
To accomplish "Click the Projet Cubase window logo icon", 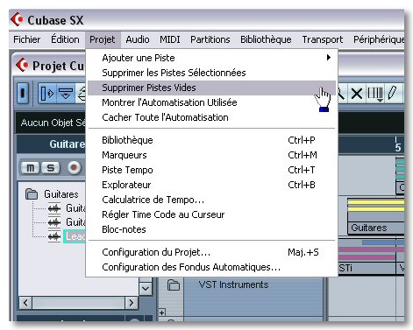I will tap(22, 65).
